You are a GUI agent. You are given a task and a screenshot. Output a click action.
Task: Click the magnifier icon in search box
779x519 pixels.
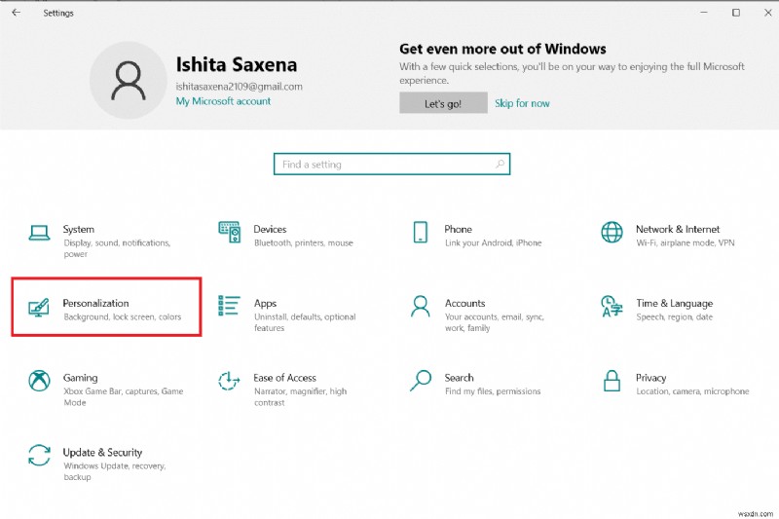501,165
